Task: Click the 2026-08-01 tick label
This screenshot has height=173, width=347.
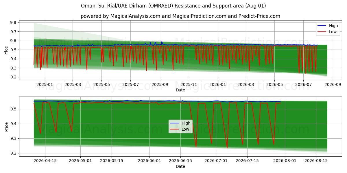Action: [x=285, y=161]
